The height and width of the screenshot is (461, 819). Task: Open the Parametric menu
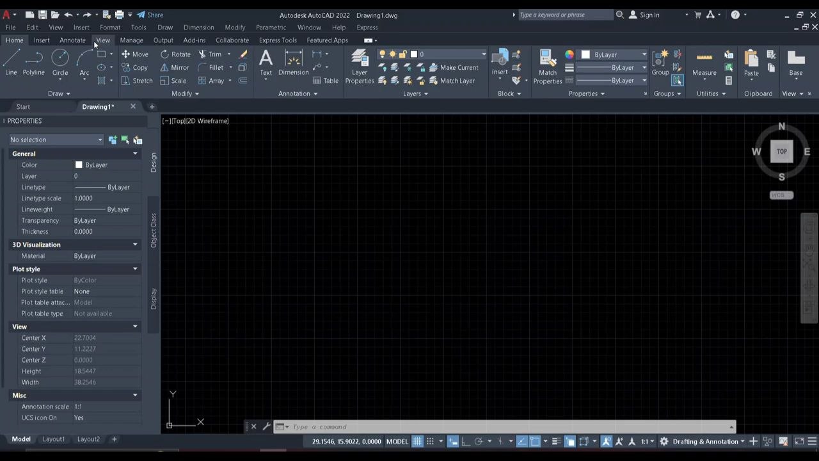point(271,28)
